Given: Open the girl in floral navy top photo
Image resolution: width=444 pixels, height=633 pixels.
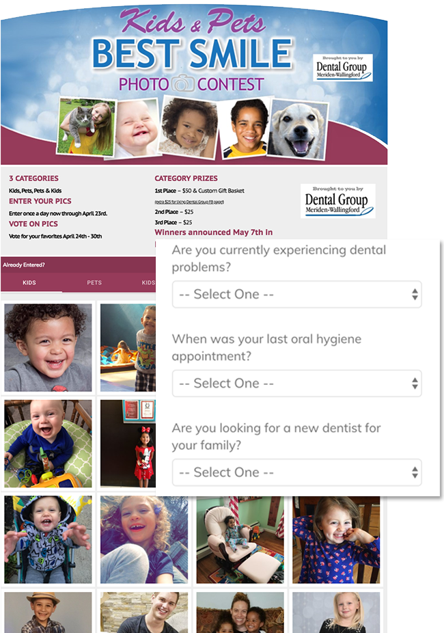Looking at the screenshot, I should pos(336,540).
